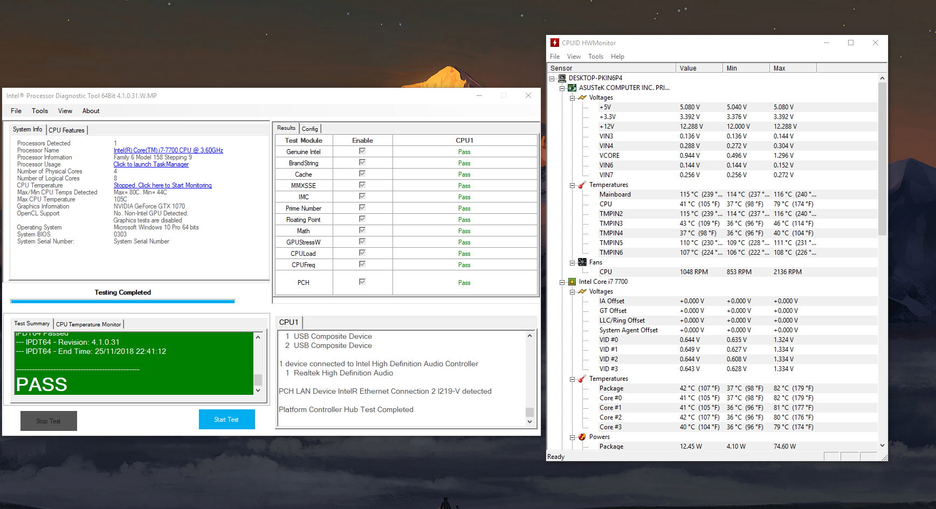936x509 pixels.
Task: Click the Sensor column header
Action: point(611,68)
